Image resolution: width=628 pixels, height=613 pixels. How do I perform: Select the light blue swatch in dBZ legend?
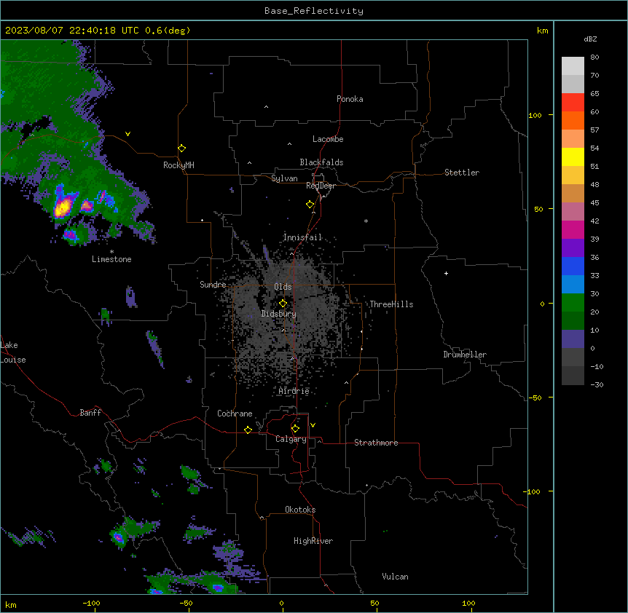point(573,285)
